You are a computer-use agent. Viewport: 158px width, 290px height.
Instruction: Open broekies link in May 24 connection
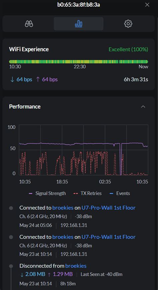click(63, 208)
